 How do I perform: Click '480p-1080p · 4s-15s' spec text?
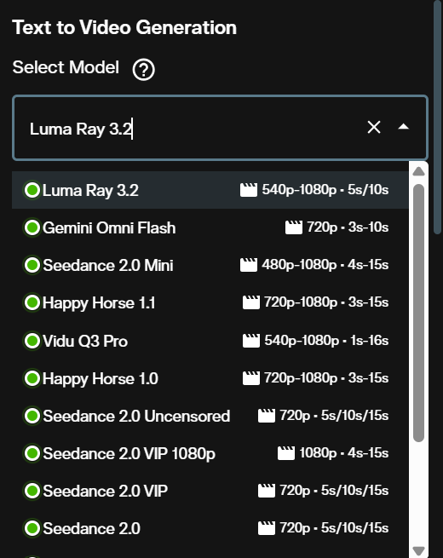pyautogui.click(x=325, y=265)
